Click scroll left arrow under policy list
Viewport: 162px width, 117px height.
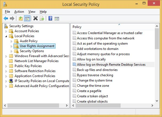coord(73,106)
